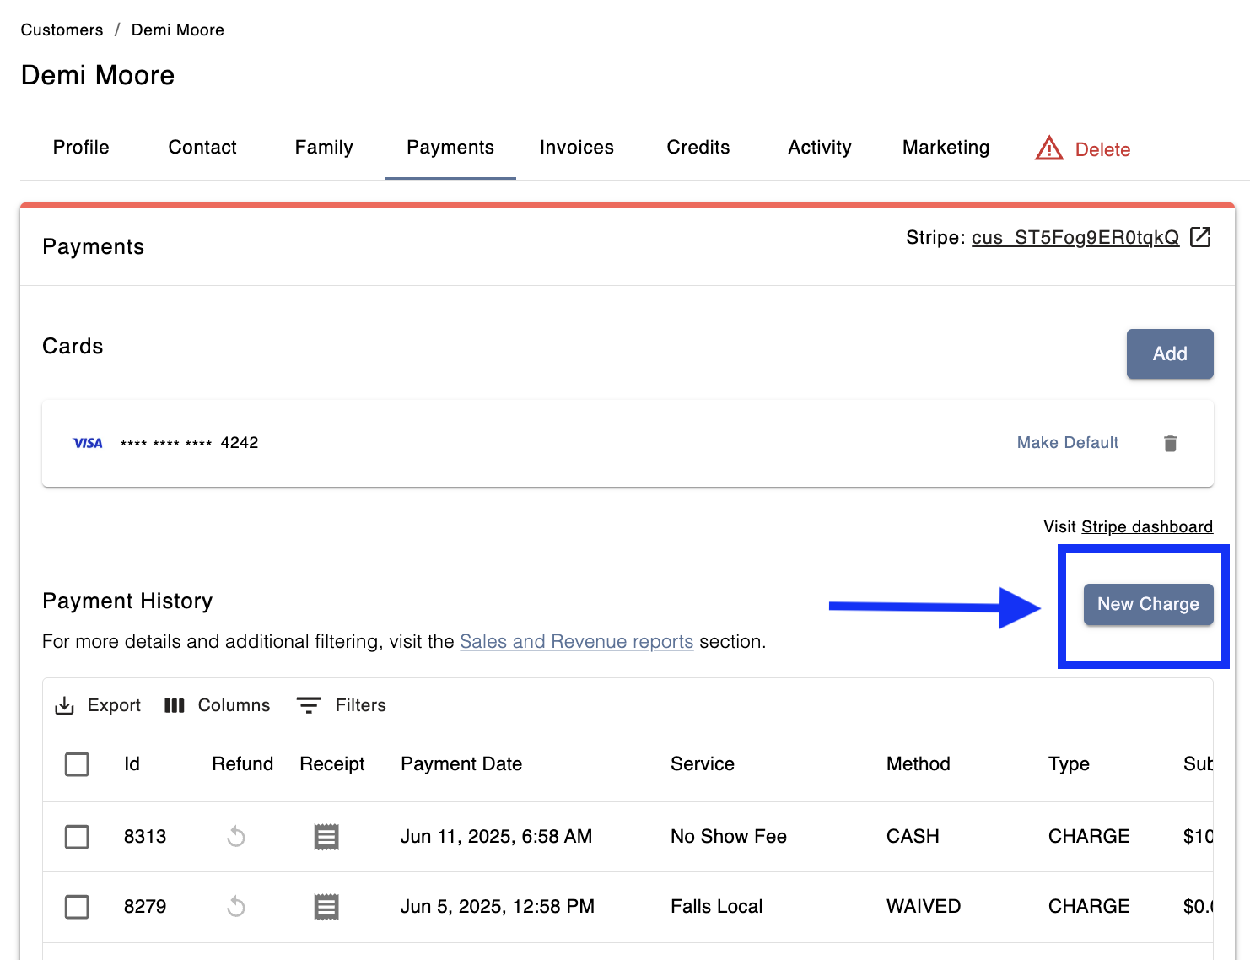This screenshot has width=1250, height=960.
Task: Click the red Delete label
Action: [1102, 149]
